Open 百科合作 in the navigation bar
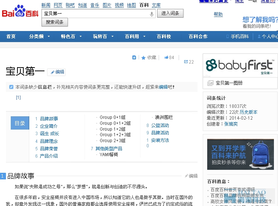 [198, 37]
